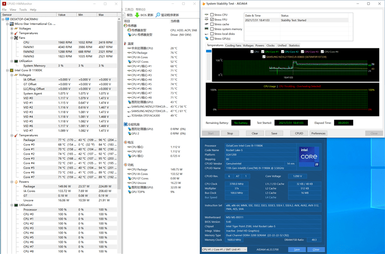This screenshot has height=254, width=385.
Task: Open the 帮助(H) menu in AIDA64
Action: (x=141, y=9)
